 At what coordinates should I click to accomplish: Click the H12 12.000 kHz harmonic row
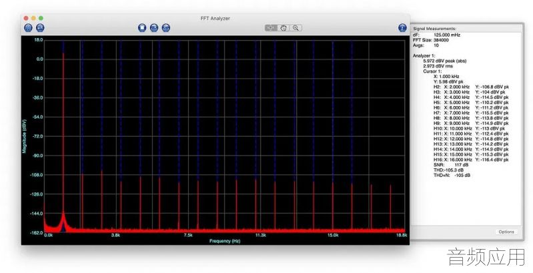coord(471,139)
